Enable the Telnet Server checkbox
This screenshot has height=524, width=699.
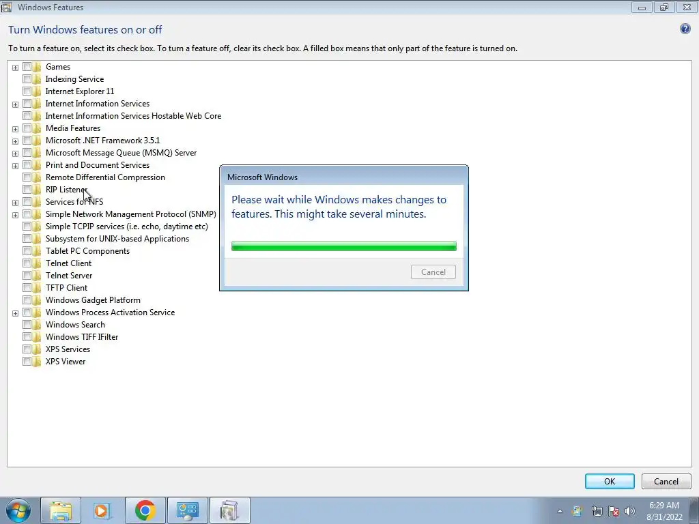pyautogui.click(x=27, y=276)
